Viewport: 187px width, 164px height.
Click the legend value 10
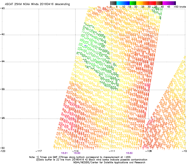(x=124, y=7)
